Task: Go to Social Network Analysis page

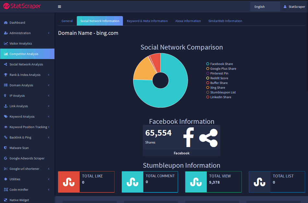Action: click(27, 64)
